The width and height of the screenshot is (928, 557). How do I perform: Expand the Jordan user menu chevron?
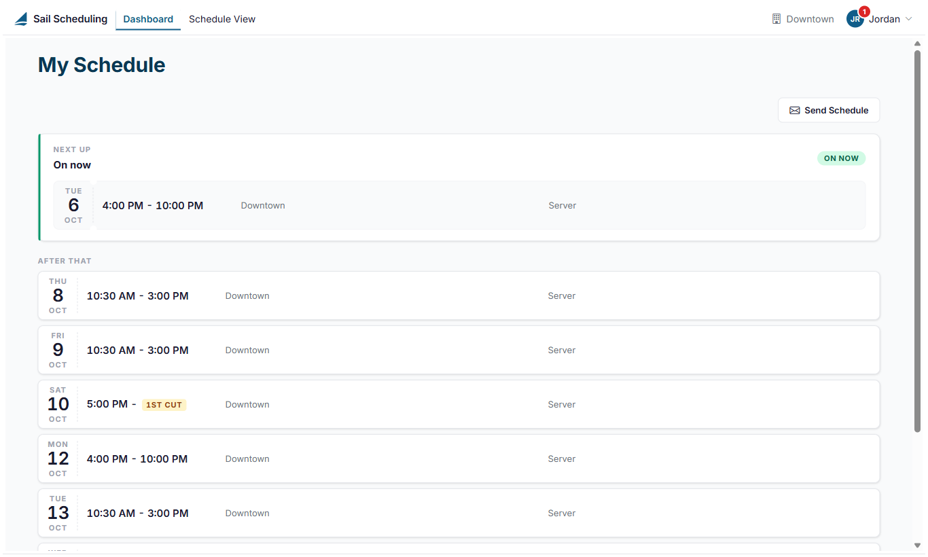point(908,19)
